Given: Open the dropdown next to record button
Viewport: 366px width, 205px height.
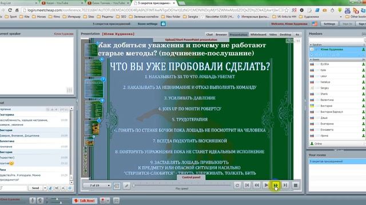Looking at the screenshot, I should [108, 200].
